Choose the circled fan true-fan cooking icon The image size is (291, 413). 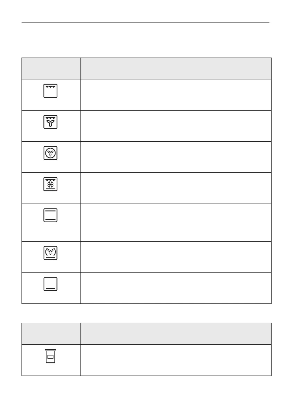click(x=50, y=153)
